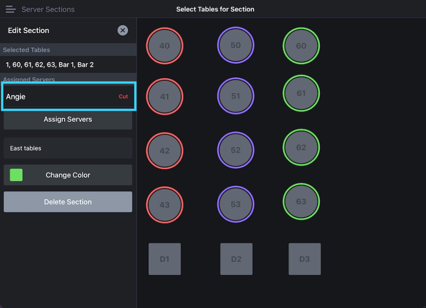Select table 50

(235, 45)
